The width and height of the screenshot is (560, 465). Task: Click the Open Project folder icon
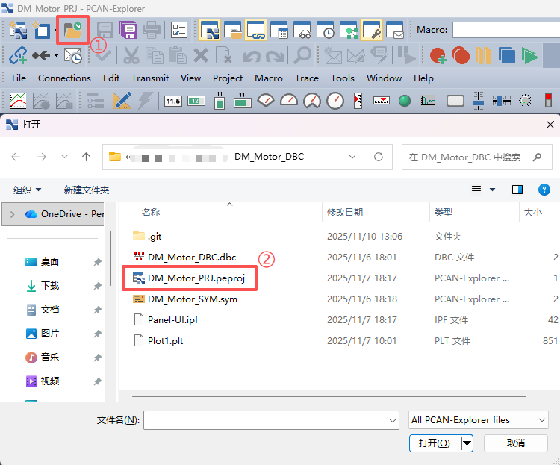73,31
